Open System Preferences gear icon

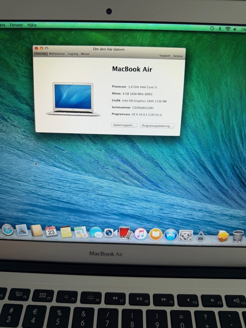[186, 235]
